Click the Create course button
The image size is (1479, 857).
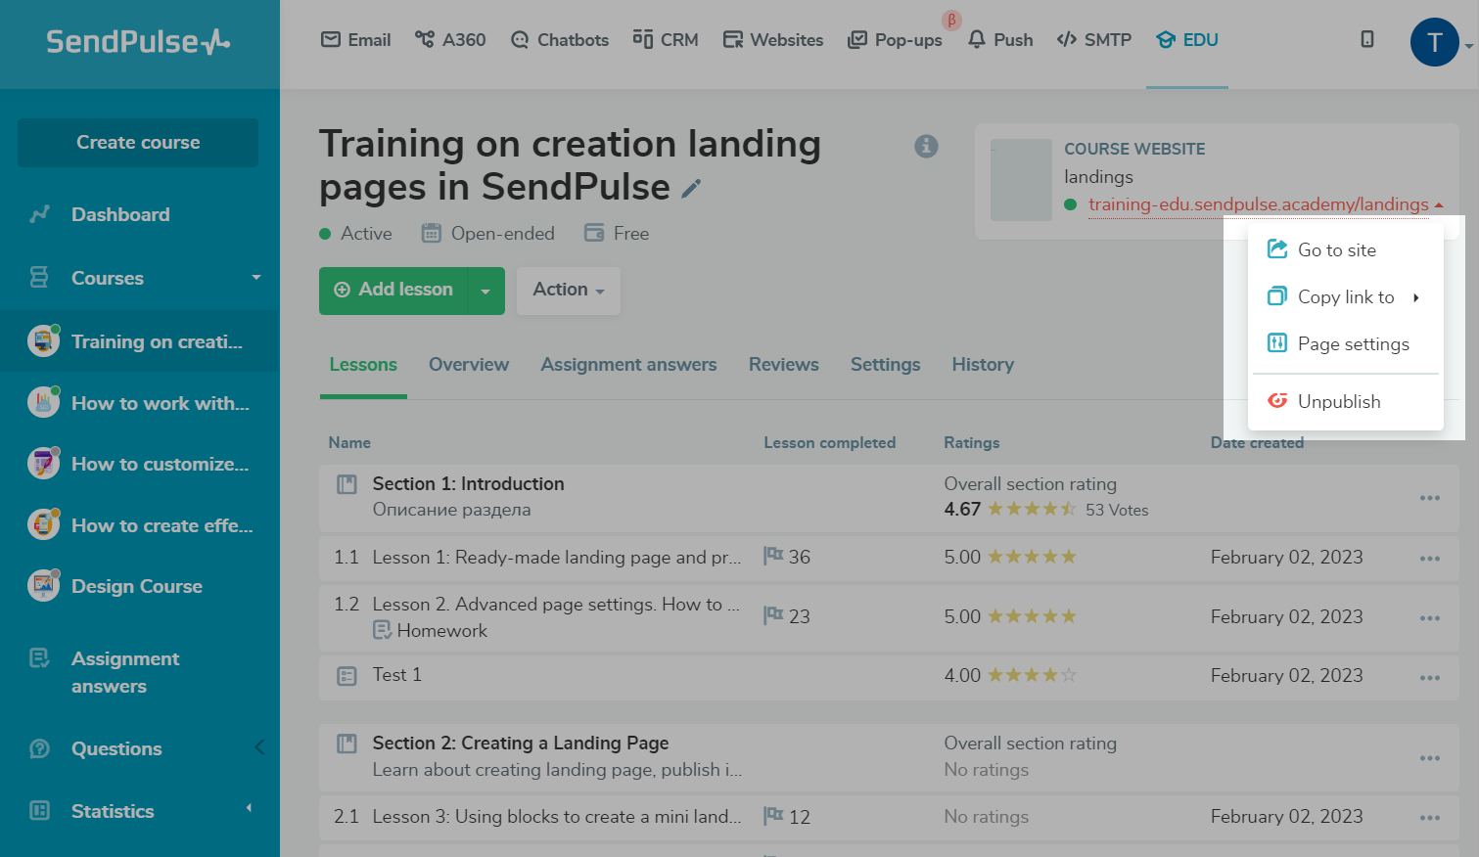click(138, 143)
